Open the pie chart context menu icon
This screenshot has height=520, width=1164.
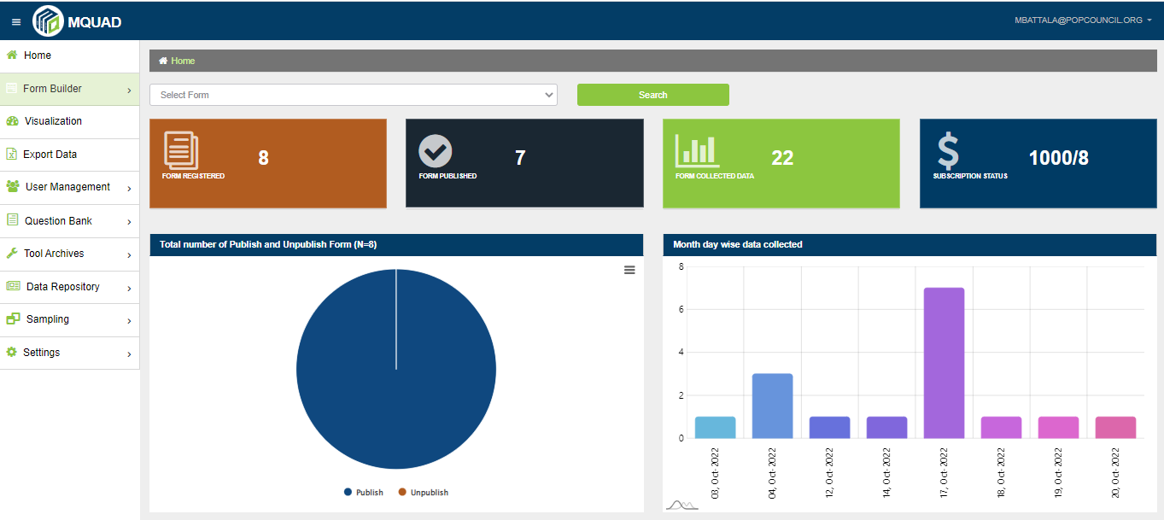point(629,270)
